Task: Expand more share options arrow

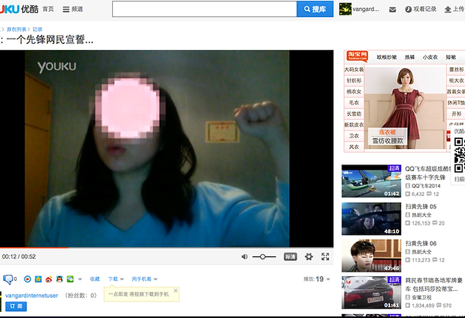Action: coord(80,279)
